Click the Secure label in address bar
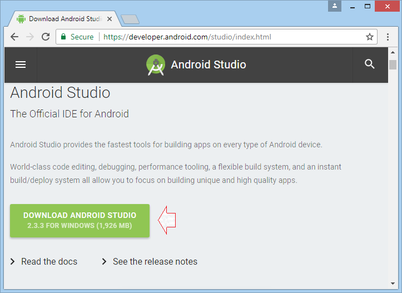 click(x=82, y=37)
